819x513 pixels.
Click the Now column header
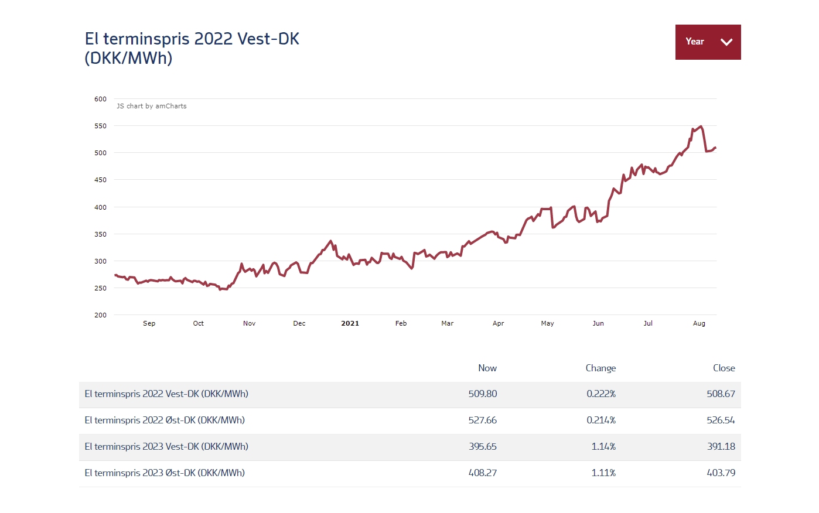coord(487,368)
